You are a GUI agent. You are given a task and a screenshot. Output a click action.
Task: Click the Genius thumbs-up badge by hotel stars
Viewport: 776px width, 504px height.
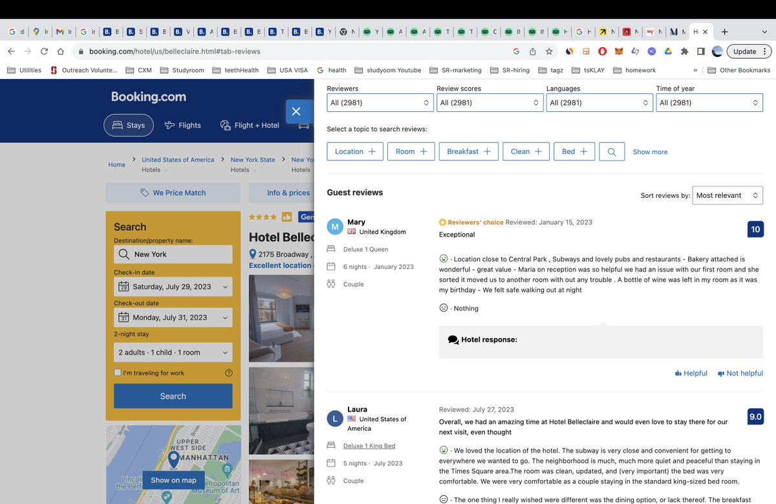[x=286, y=217]
